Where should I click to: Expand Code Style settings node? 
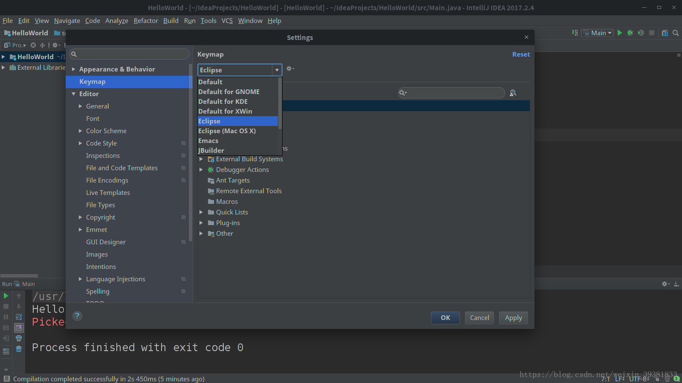pyautogui.click(x=80, y=143)
